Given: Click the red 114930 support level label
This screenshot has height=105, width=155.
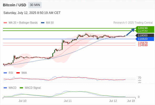Looking at the screenshot, I should click(x=143, y=45).
